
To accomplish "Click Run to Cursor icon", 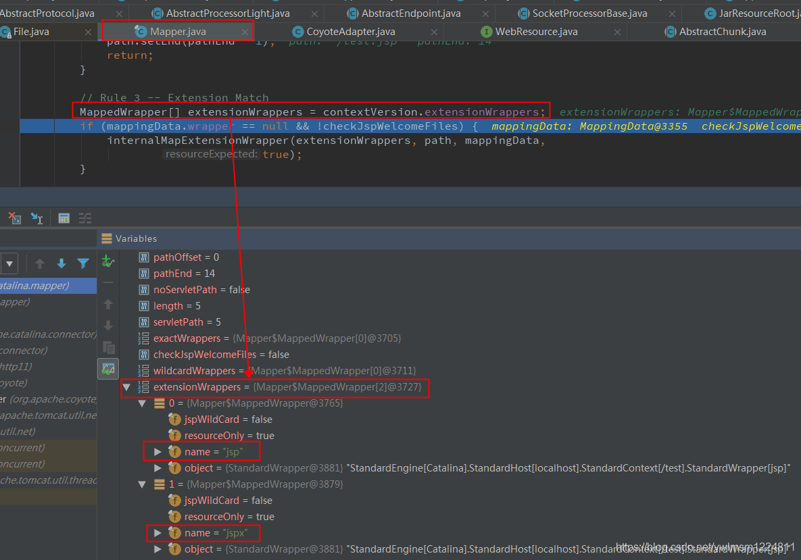I will [x=37, y=218].
